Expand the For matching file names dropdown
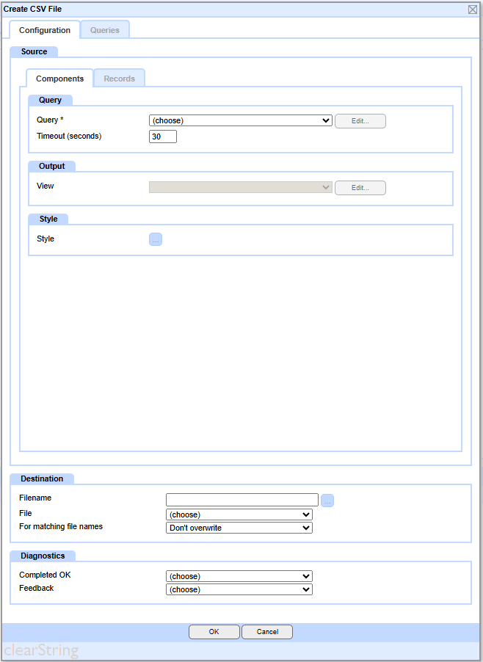Screen dimensions: 483x662 pos(239,528)
